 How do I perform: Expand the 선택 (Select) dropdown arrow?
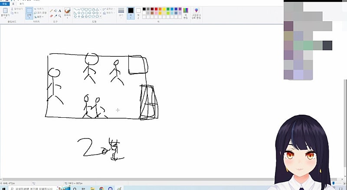29,18
